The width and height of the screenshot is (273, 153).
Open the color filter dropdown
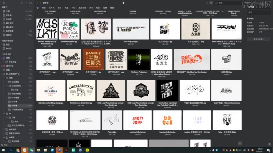pyautogui.click(x=38, y=8)
